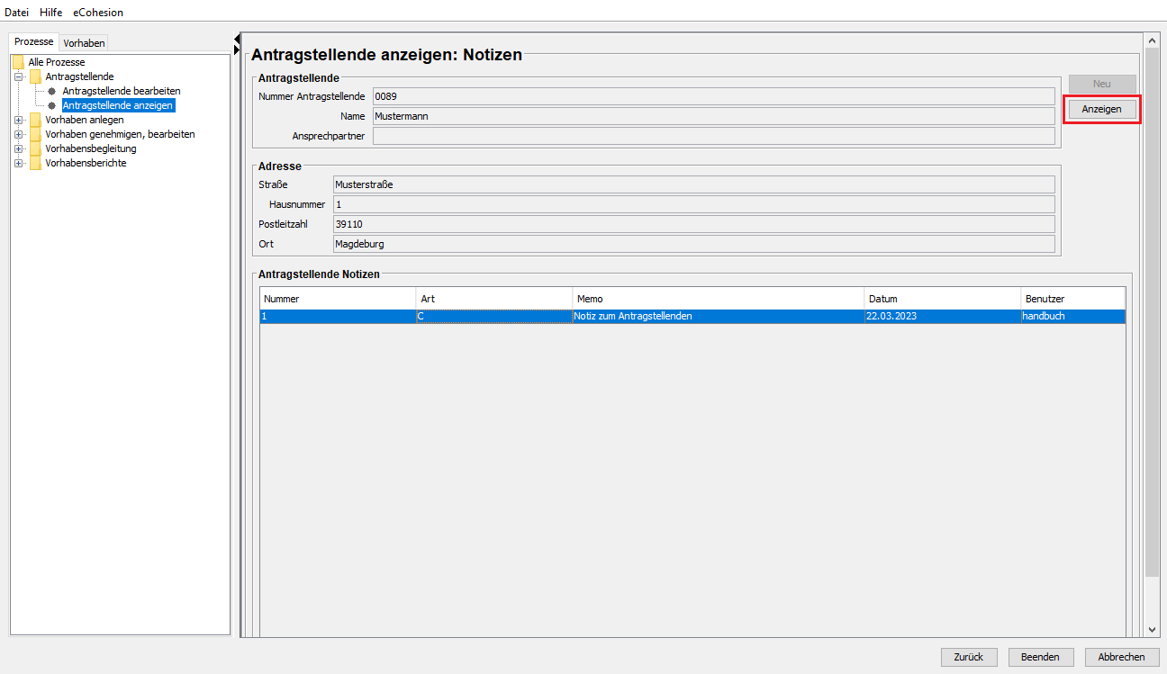This screenshot has height=674, width=1167.
Task: Collapse the Antragstellende tree node
Action: (x=18, y=76)
